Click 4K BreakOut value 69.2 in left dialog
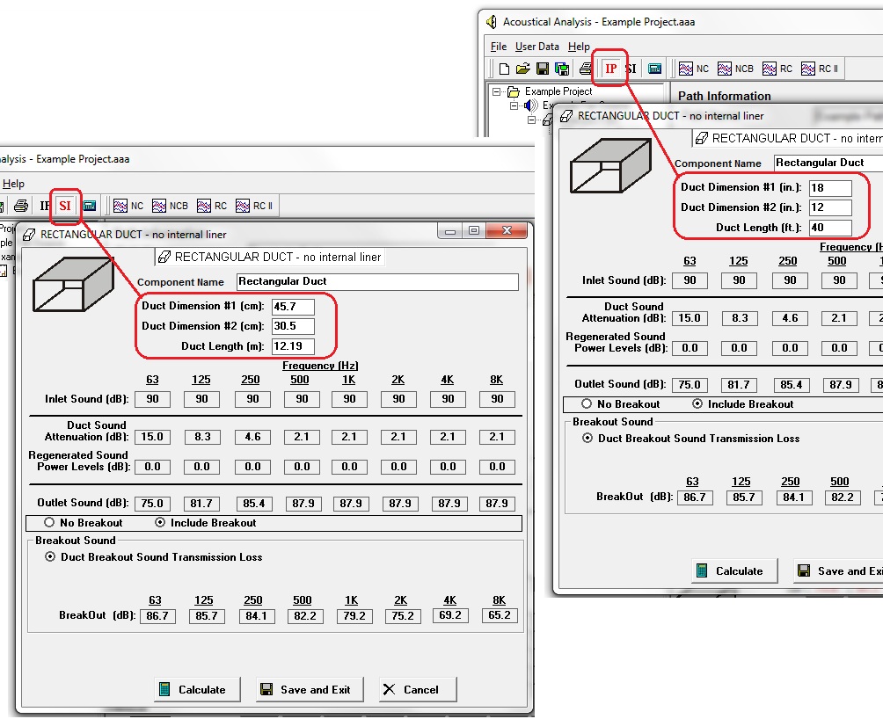 [x=450, y=615]
